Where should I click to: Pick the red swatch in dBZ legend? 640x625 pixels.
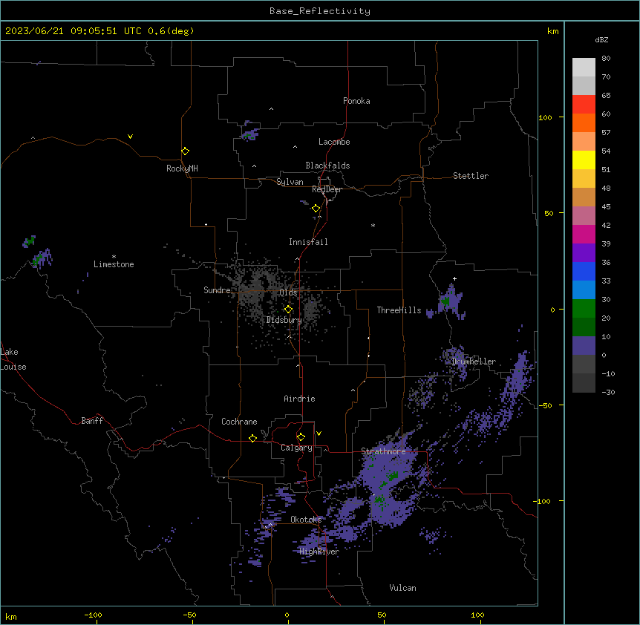pos(584,105)
